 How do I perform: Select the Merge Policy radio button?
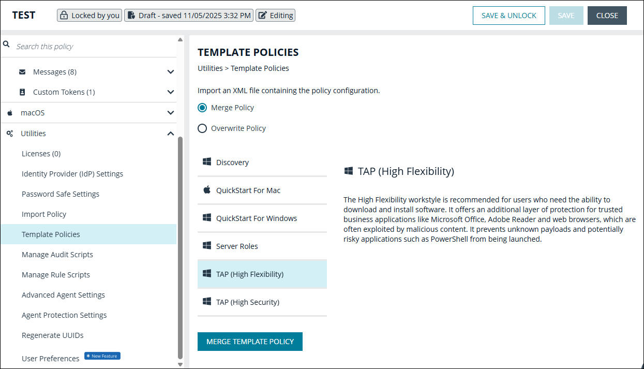point(202,107)
